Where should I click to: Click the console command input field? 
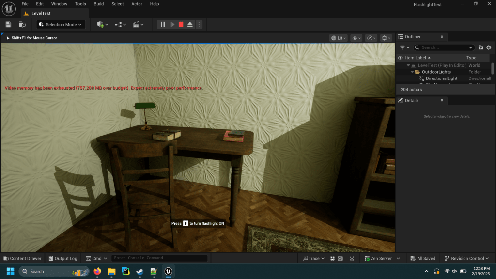pos(159,258)
